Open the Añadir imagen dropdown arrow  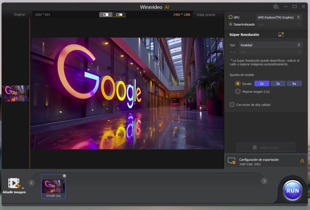tap(23, 188)
